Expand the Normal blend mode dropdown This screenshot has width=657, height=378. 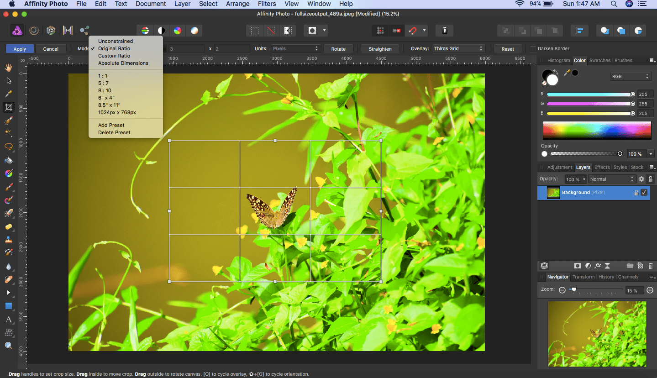[x=612, y=179]
